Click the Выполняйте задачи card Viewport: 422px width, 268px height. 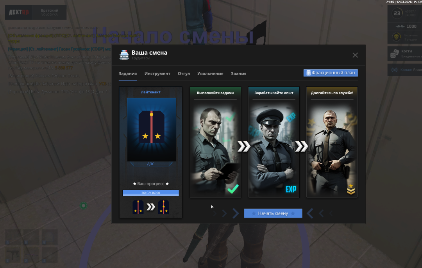click(215, 142)
